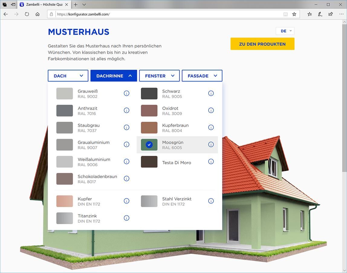This screenshot has height=273, width=347.
Task: Open the add notes pen icon
Action: tap(320, 14)
